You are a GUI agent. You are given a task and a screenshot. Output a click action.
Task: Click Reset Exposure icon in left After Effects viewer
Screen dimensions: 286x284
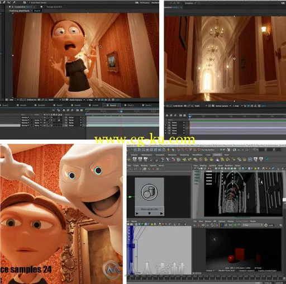(113, 100)
